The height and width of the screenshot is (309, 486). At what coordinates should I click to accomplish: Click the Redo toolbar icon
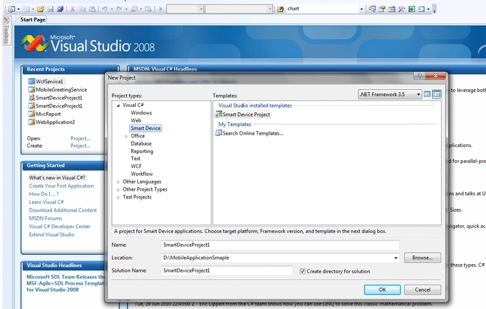[119, 9]
